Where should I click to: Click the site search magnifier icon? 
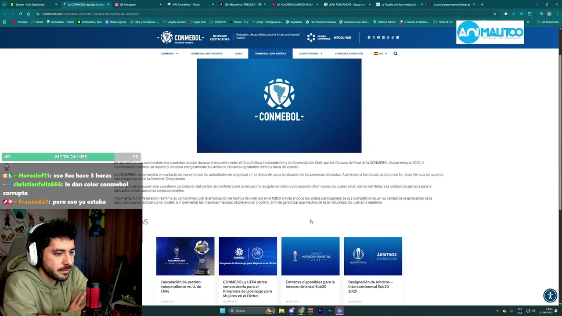pos(396,54)
